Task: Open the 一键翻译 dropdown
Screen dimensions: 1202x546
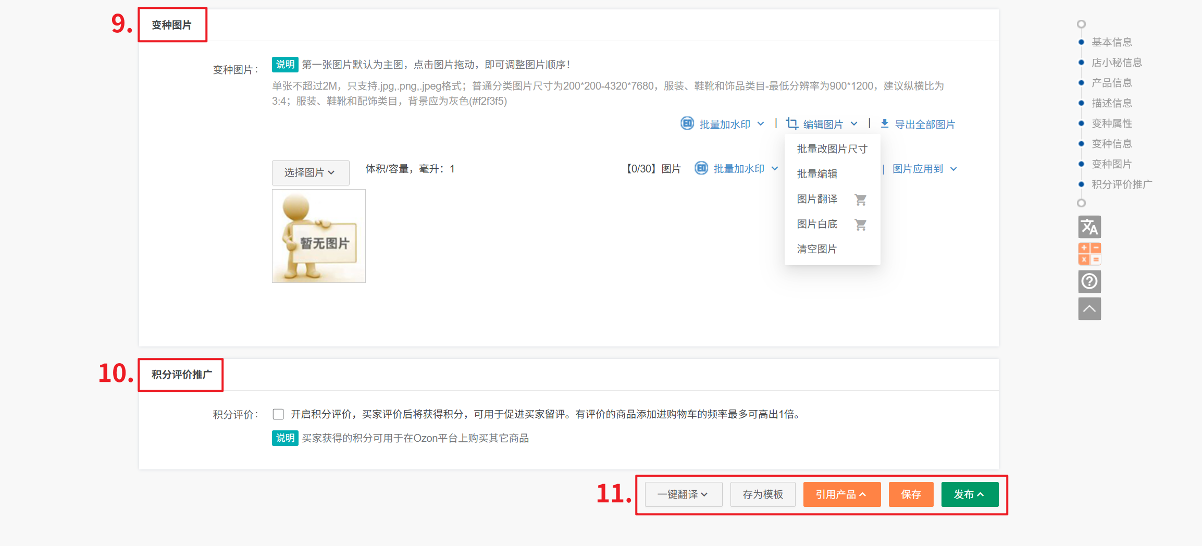Action: coord(684,494)
